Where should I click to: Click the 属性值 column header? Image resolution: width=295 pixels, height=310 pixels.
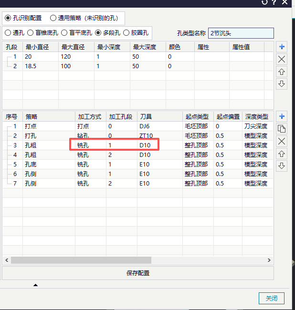point(247,47)
